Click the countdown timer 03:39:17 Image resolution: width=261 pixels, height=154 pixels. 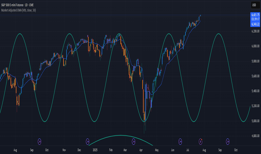point(255,19)
